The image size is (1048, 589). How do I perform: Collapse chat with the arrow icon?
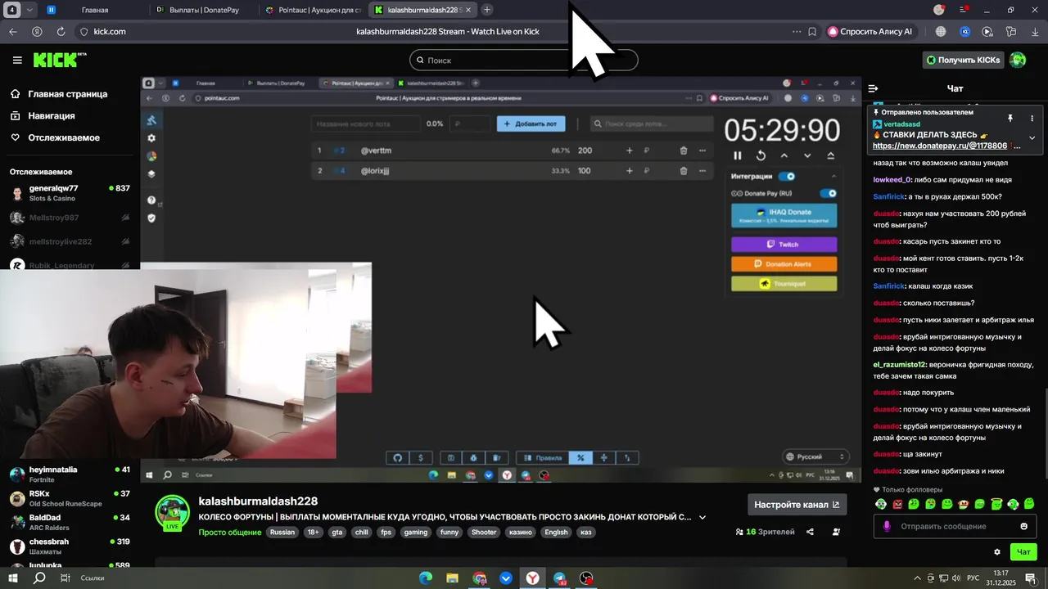[x=873, y=88]
